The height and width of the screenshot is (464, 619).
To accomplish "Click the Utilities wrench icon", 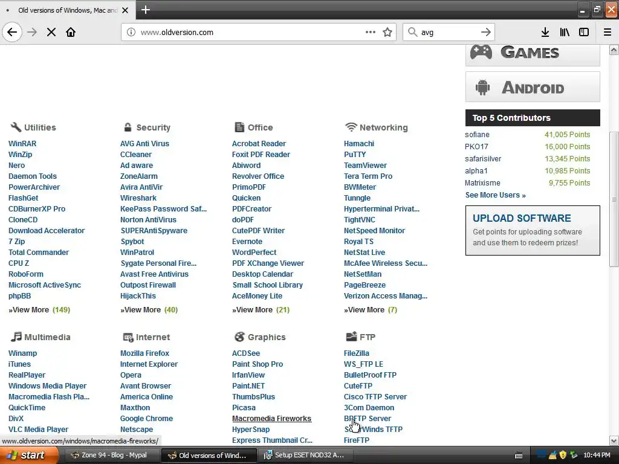I will [x=16, y=127].
